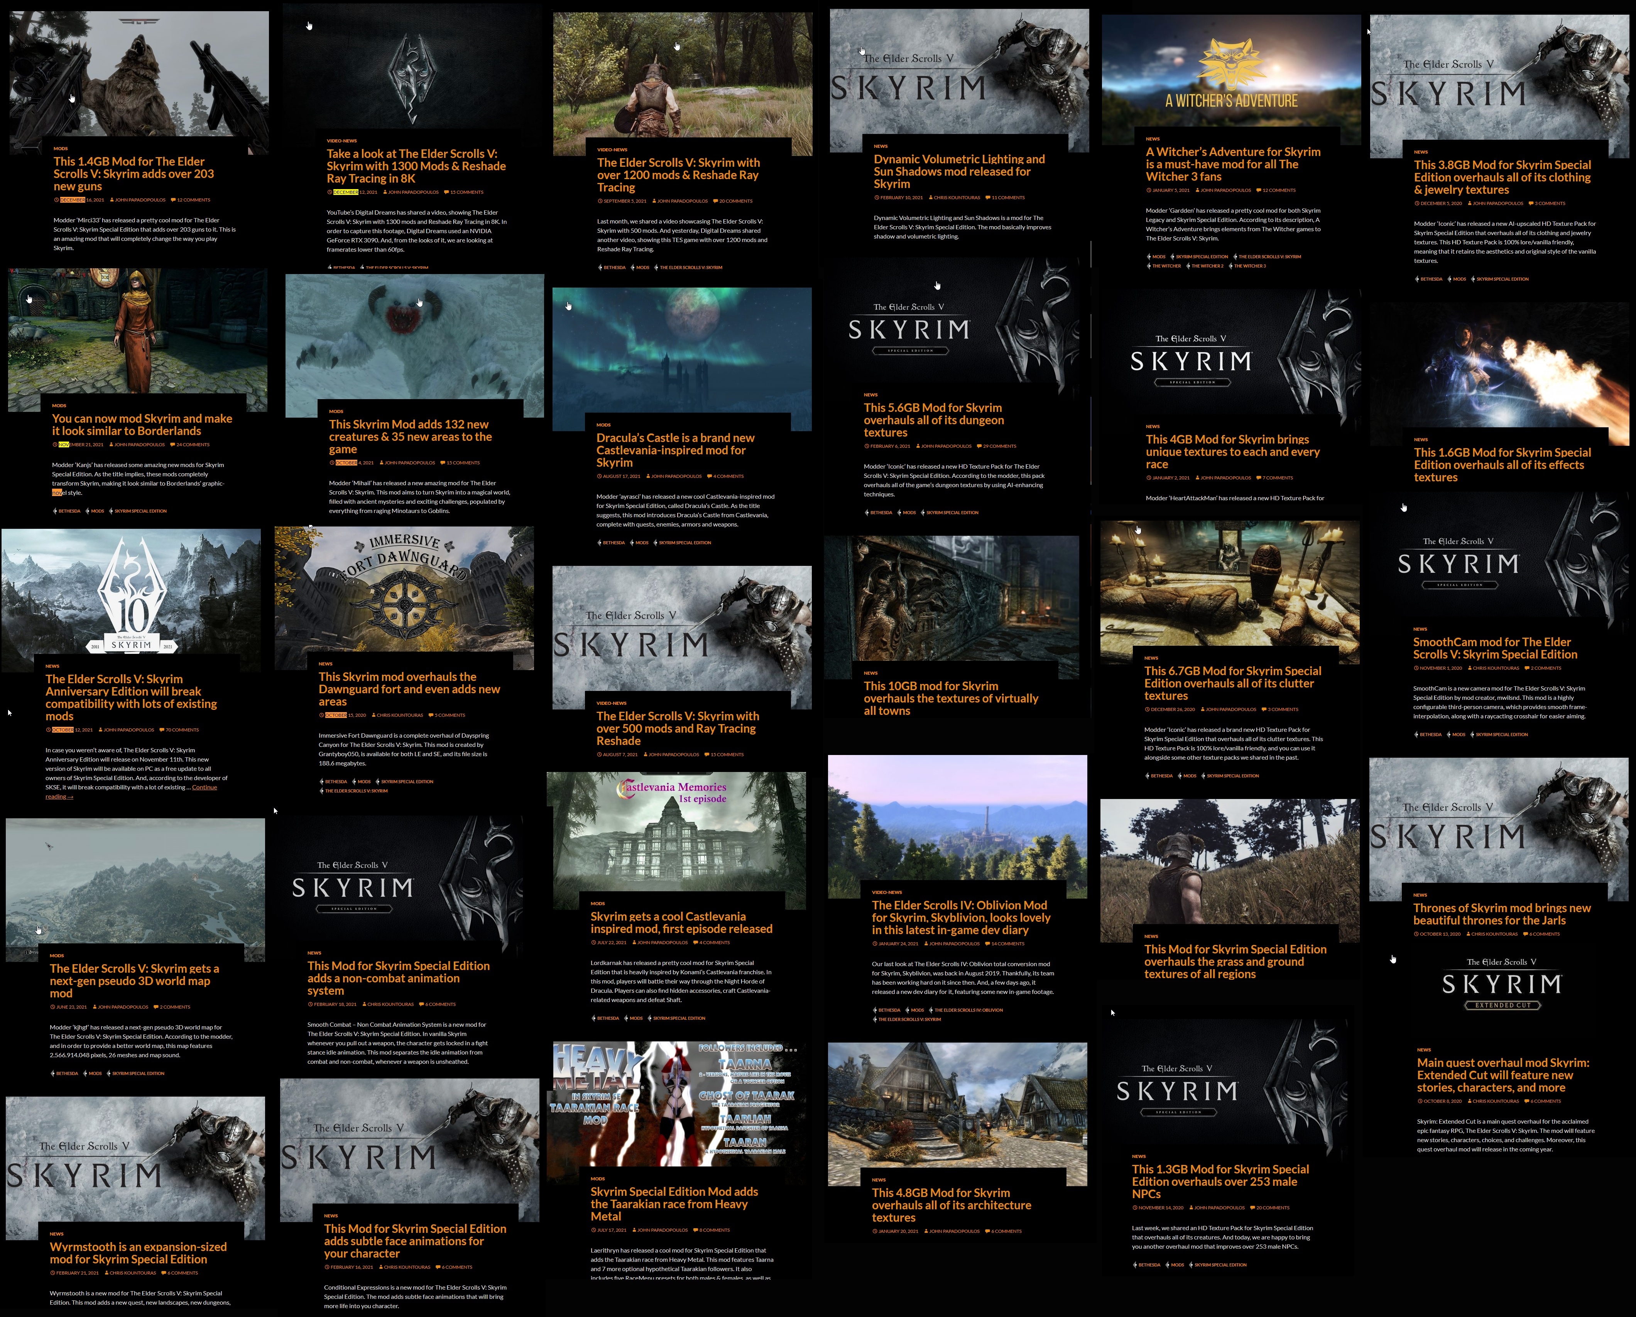
Task: Open the Skyblivion dev diary headline
Action: point(961,918)
